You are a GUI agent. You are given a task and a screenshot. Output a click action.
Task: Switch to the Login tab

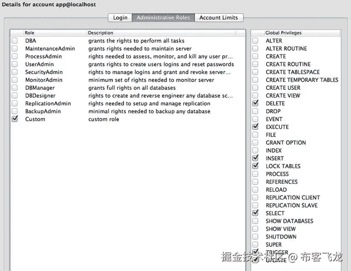click(x=120, y=18)
